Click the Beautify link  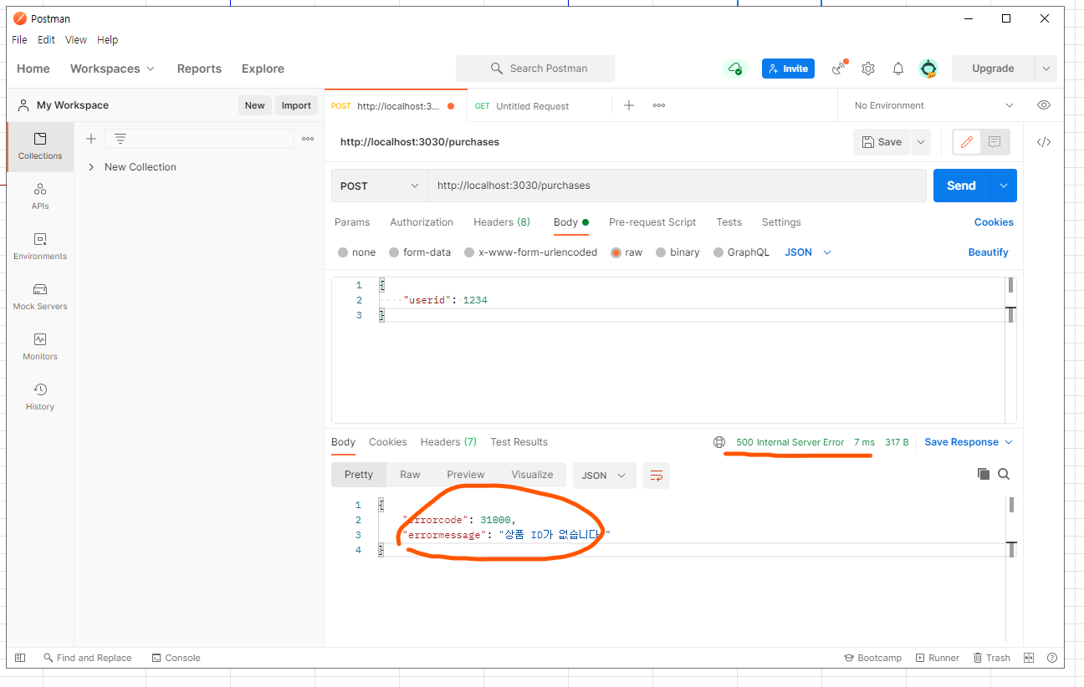(989, 252)
